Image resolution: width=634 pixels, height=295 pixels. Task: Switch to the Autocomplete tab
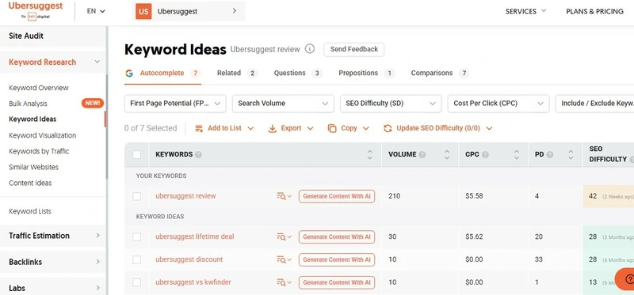coord(163,73)
